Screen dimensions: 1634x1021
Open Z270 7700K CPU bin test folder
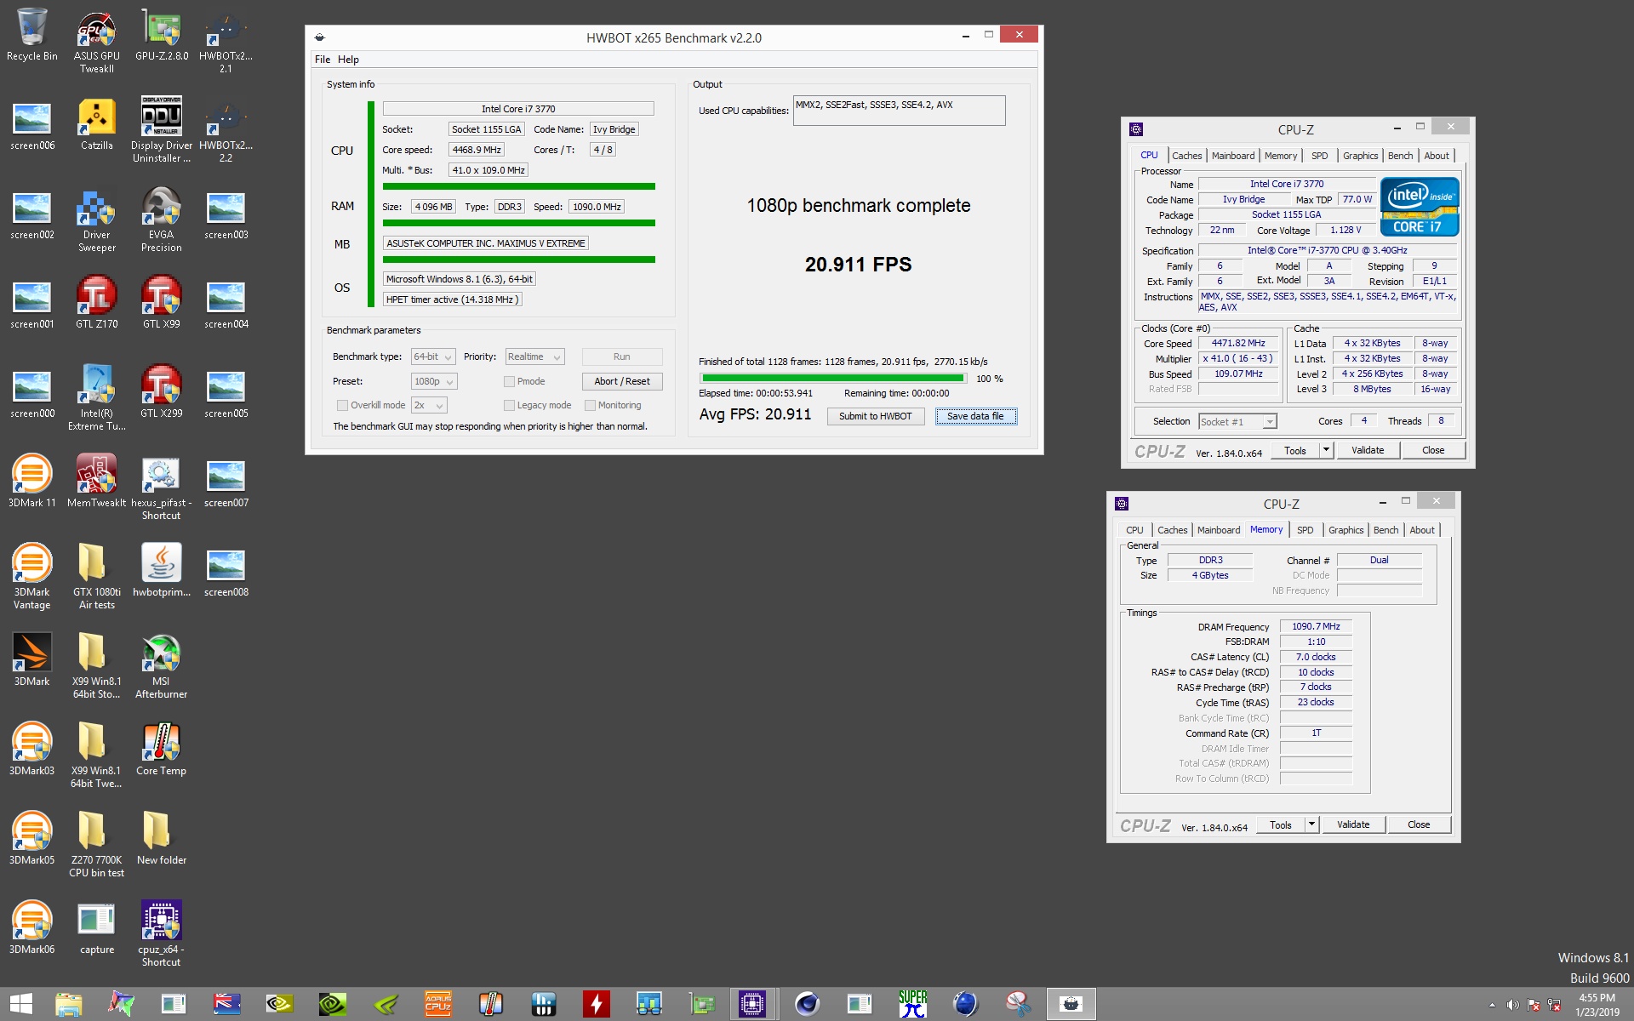click(x=97, y=844)
